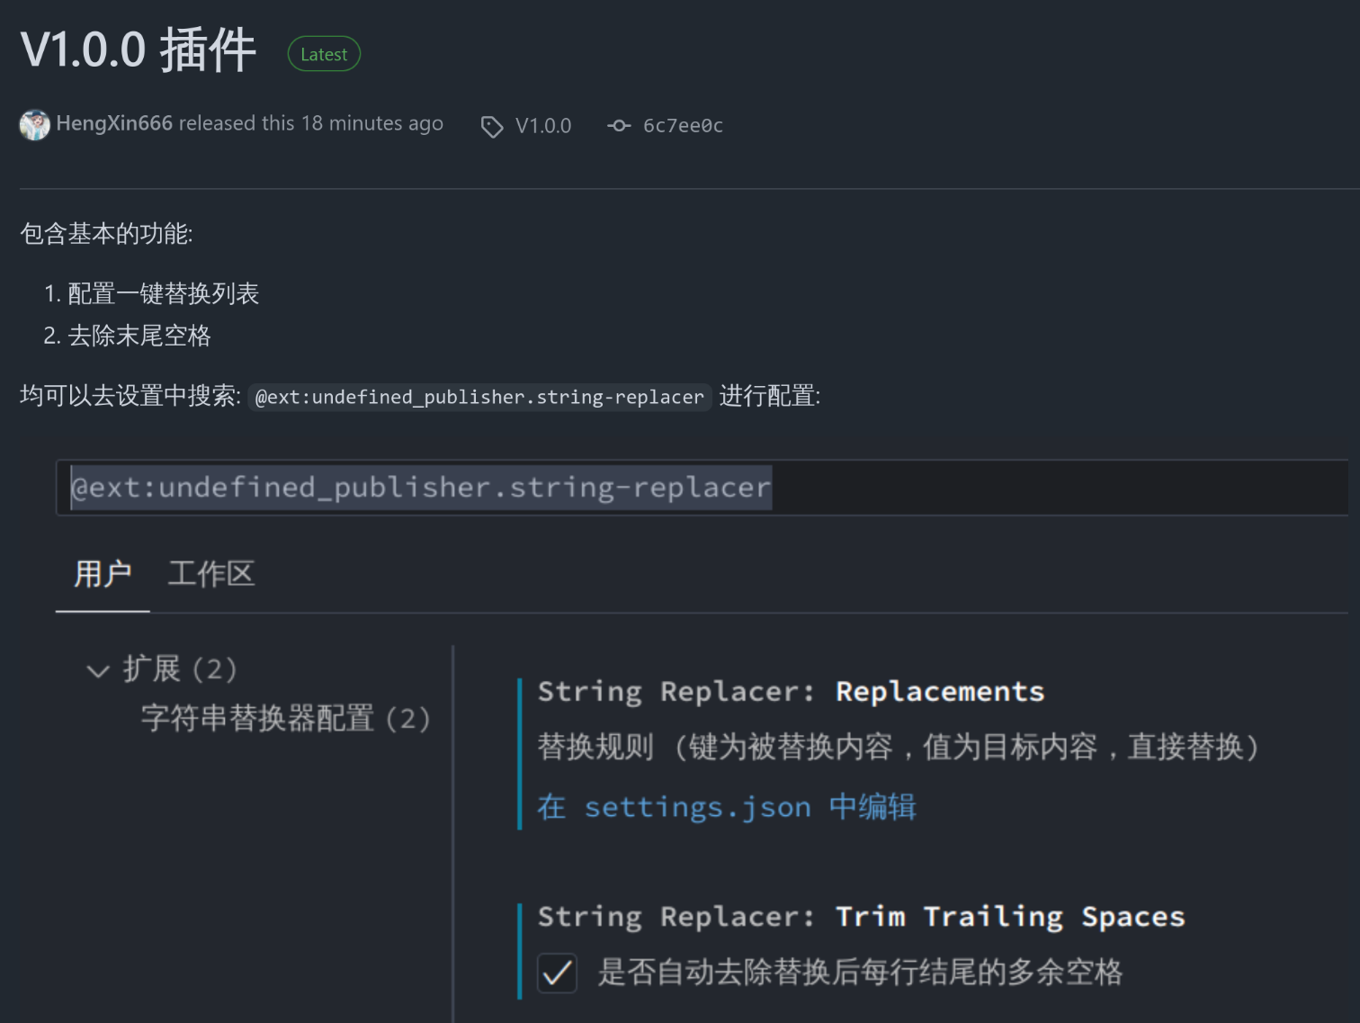Select the 用户 tab

tap(102, 573)
